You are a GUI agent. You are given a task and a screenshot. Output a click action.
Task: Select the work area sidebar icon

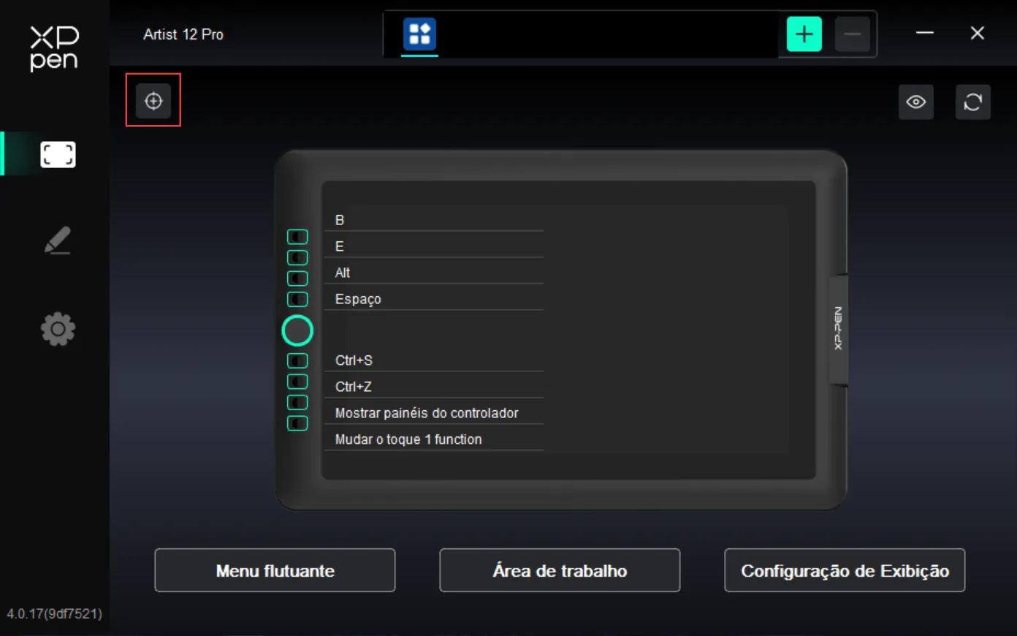(58, 154)
